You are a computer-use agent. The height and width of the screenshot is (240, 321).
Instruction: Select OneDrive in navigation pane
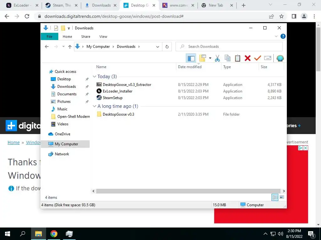point(62,134)
